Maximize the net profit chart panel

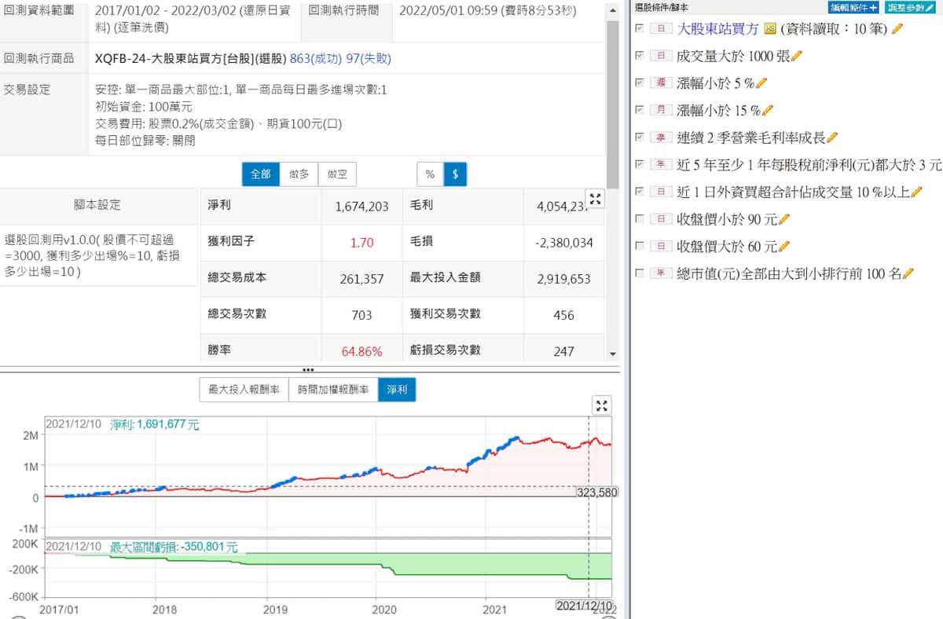coord(601,405)
